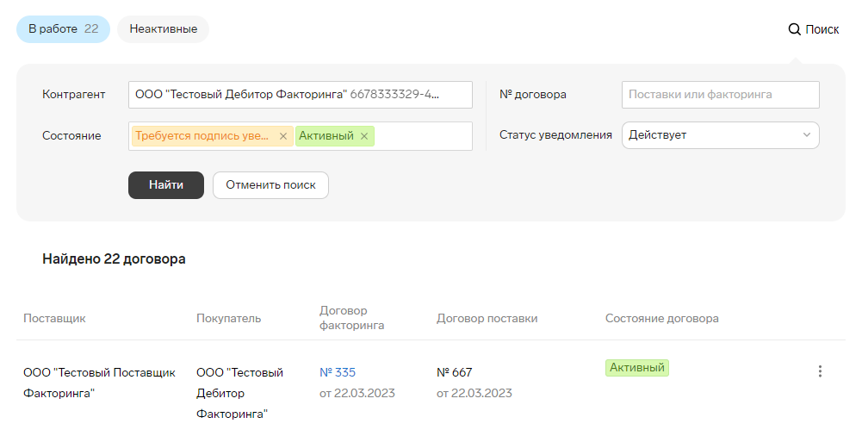This screenshot has height=436, width=862.
Task: Click the 'Контрагент' input field
Action: tap(301, 95)
